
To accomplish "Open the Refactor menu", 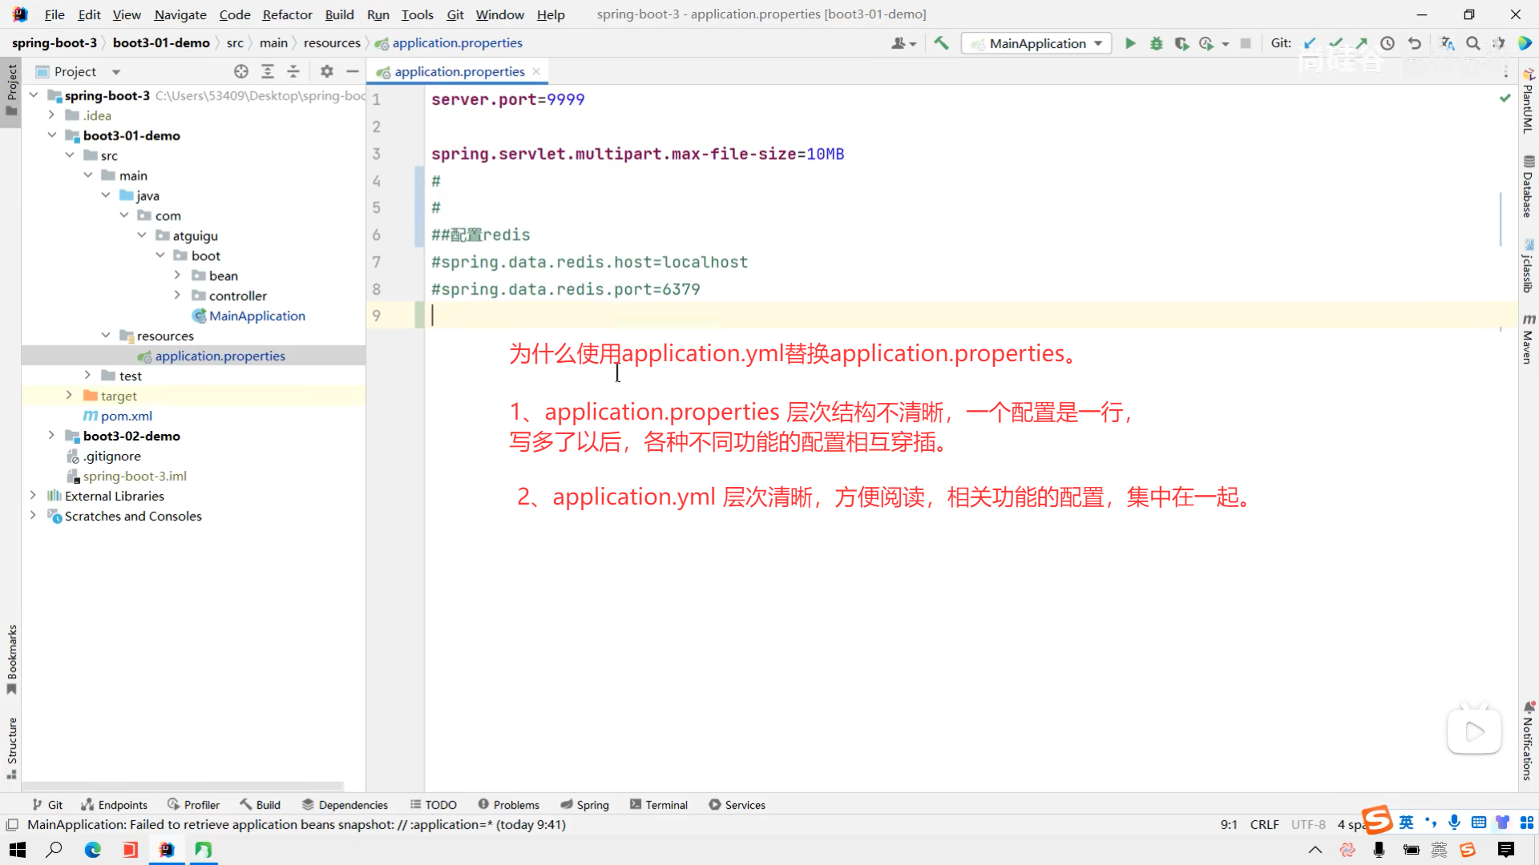I will pos(287,14).
